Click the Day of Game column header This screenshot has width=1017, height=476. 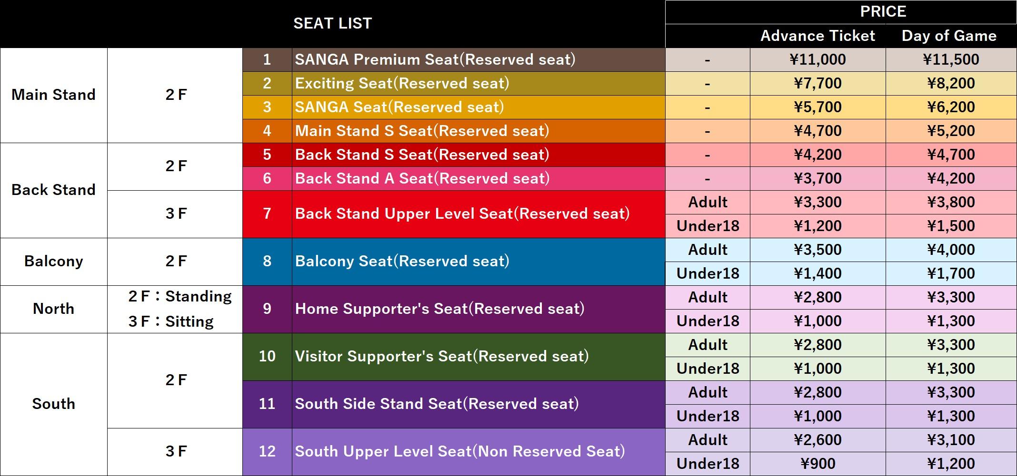tap(949, 36)
